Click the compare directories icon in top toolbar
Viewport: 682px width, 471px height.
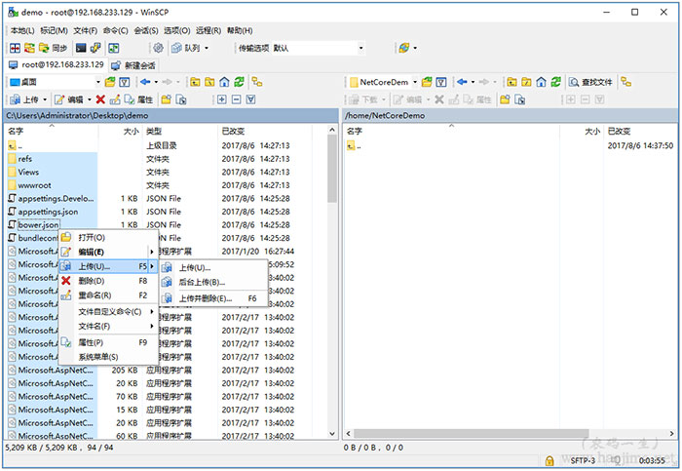coord(15,48)
